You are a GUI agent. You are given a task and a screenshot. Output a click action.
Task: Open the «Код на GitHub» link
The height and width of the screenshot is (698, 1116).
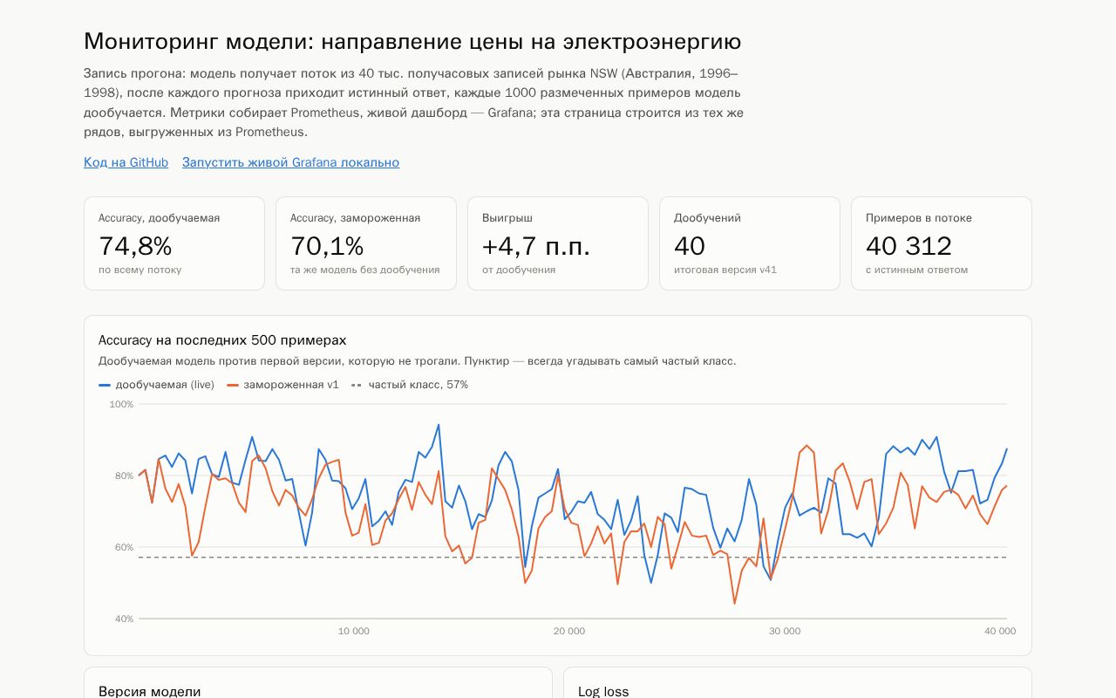(126, 162)
